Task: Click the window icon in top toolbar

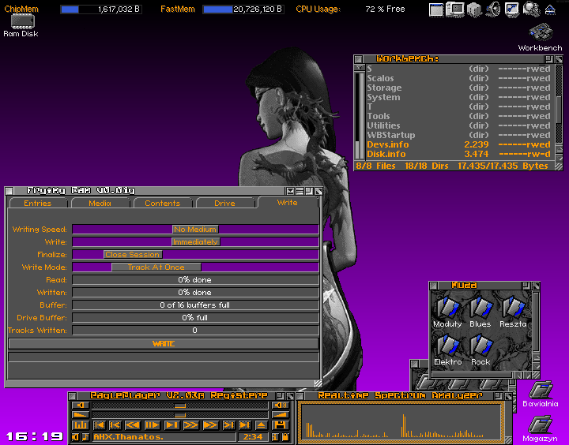Action: (435, 9)
